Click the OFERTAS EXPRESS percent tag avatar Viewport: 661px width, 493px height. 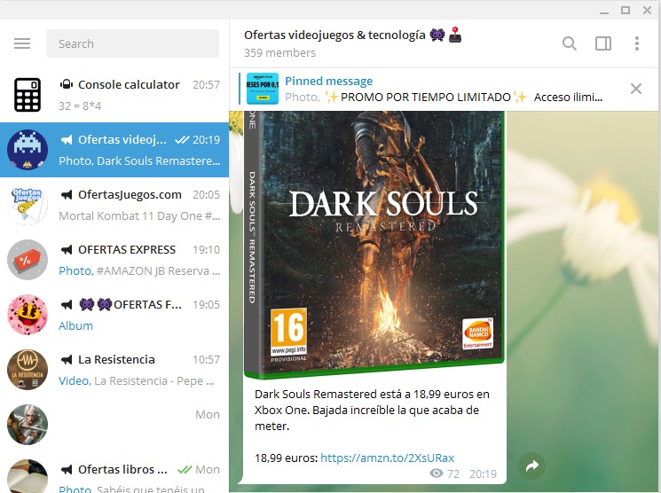[x=28, y=260]
